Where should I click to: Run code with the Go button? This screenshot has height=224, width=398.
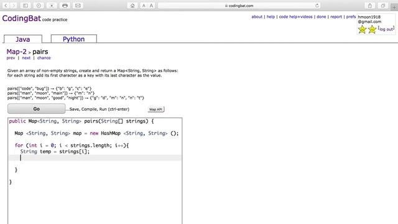[36, 109]
